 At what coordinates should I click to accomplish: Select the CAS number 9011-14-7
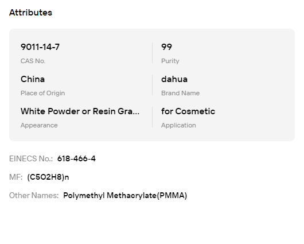click(40, 47)
